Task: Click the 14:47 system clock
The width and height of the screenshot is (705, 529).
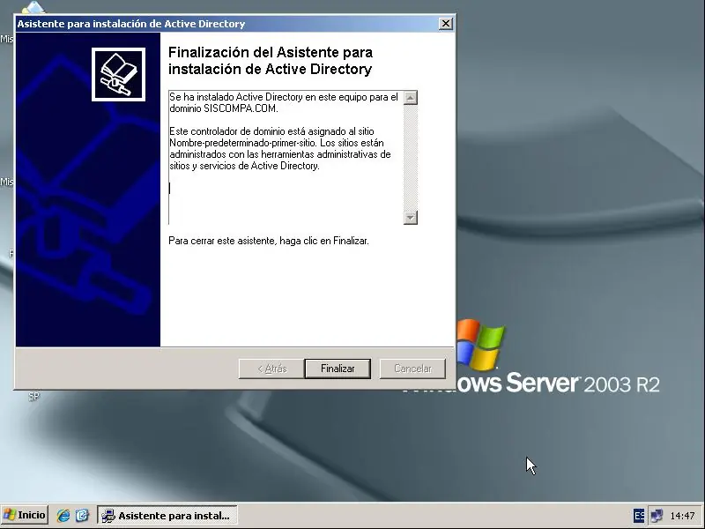Action: coord(682,516)
